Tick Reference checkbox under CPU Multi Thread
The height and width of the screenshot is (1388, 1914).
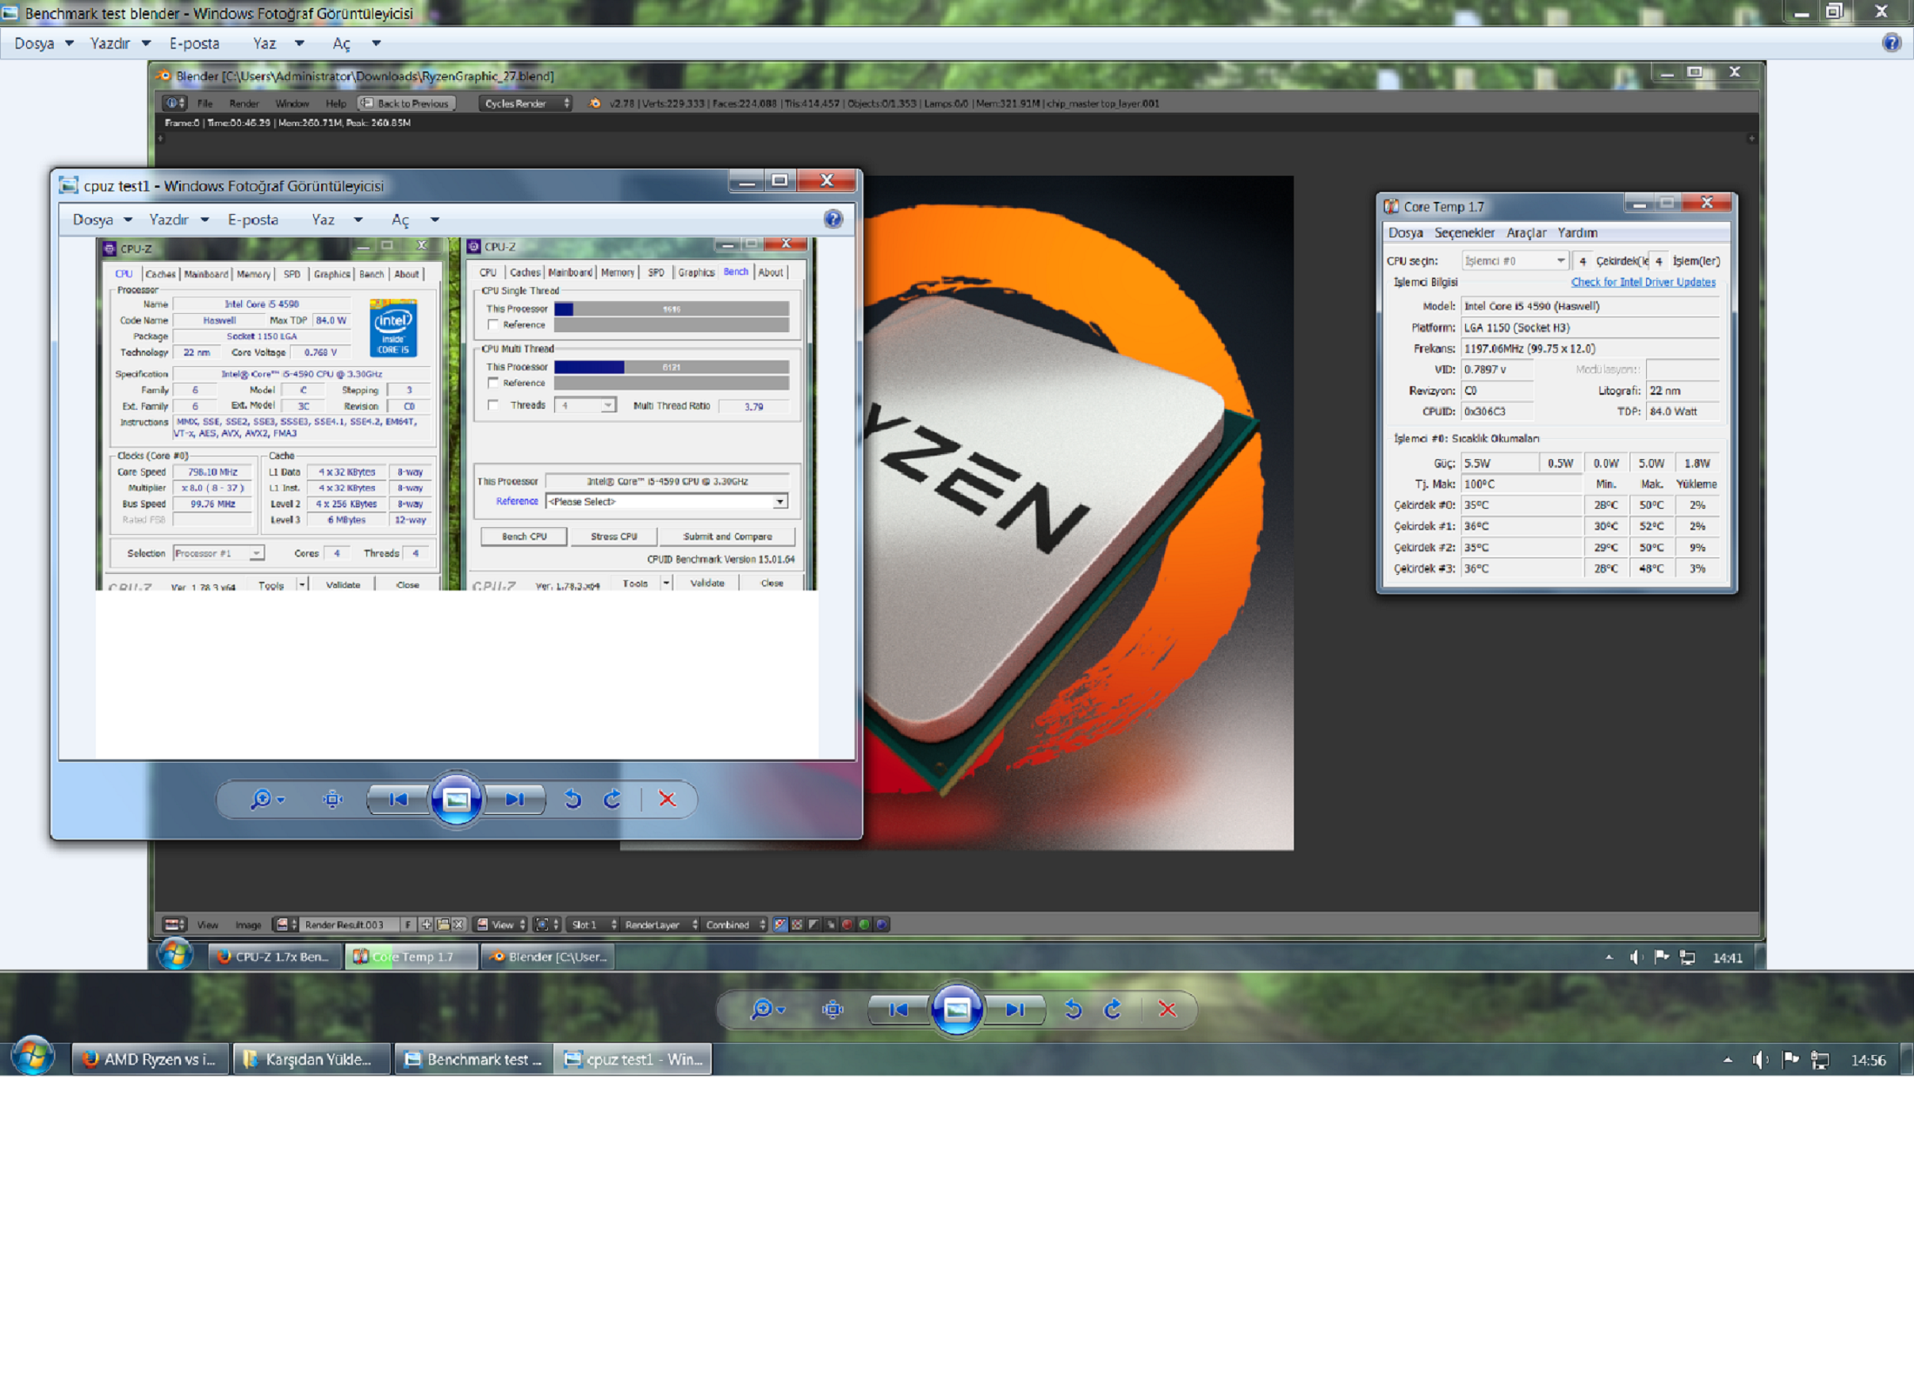click(x=493, y=383)
